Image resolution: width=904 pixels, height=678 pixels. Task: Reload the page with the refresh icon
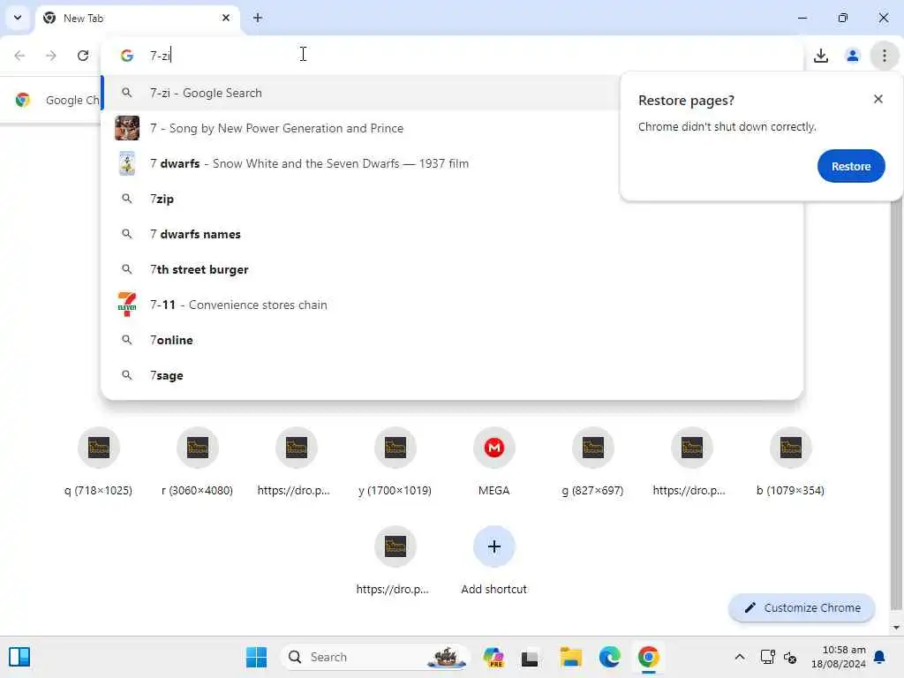pos(83,56)
